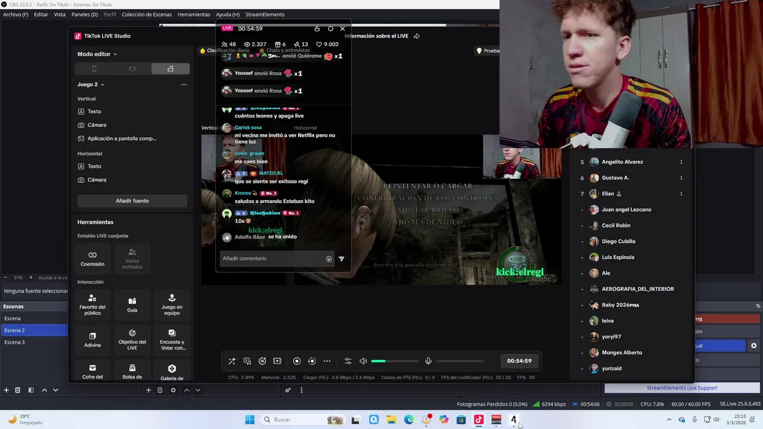Click the Añadir fuente button
Image resolution: width=763 pixels, height=429 pixels.
(x=132, y=201)
